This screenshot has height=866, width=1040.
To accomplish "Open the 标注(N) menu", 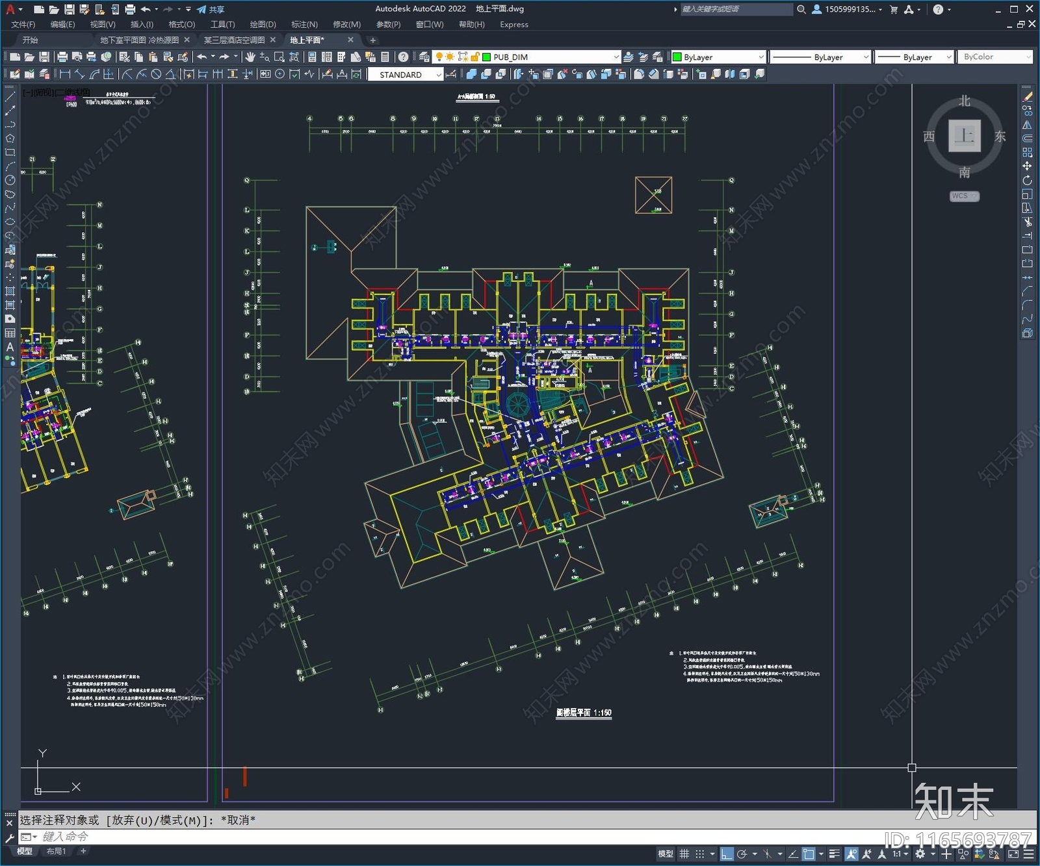I will click(304, 25).
